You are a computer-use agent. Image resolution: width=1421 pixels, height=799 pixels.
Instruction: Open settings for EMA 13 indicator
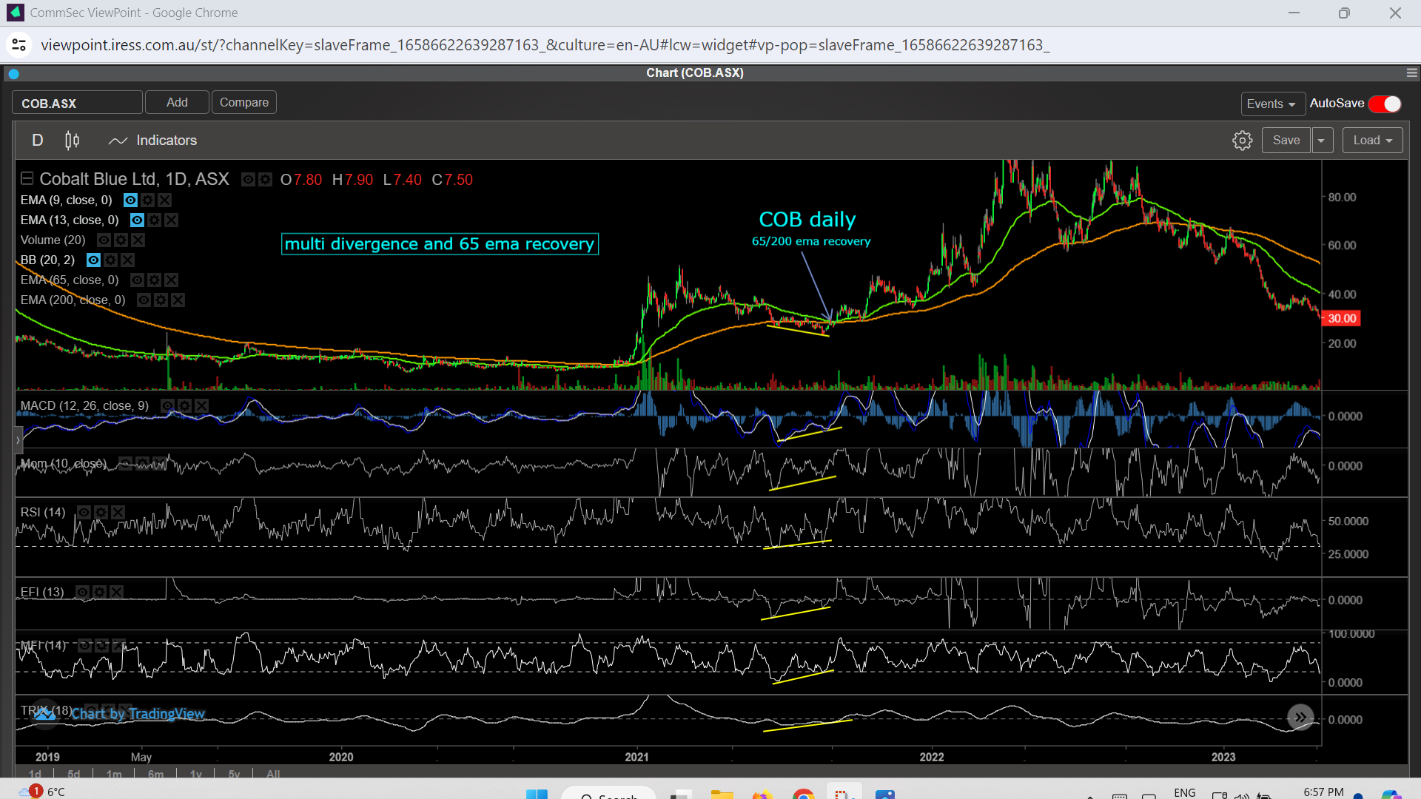click(154, 220)
